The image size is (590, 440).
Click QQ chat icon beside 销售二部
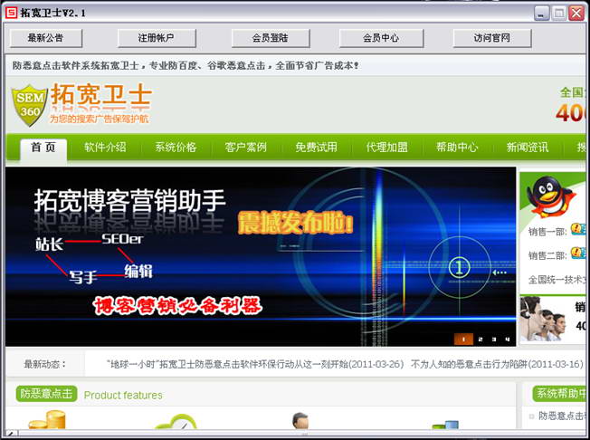coord(579,253)
